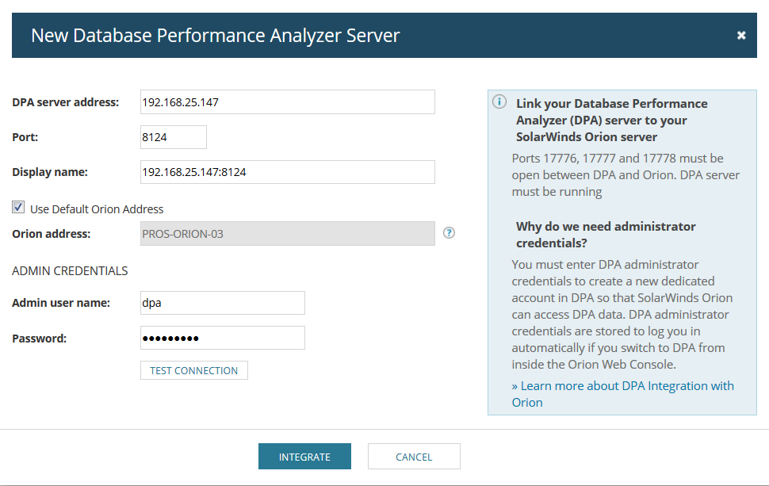Screen dimensions: 769x486
Task: Click the 'Use Default Orion Address' label
Action: pos(97,209)
